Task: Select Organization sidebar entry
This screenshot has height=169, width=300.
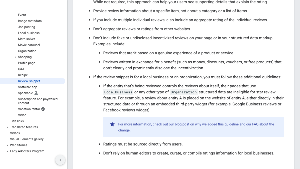Action: coord(27,51)
